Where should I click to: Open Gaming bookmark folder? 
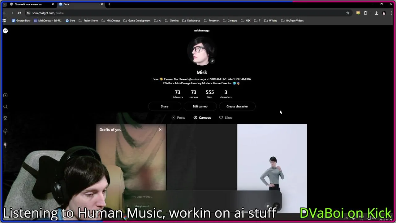click(x=172, y=21)
